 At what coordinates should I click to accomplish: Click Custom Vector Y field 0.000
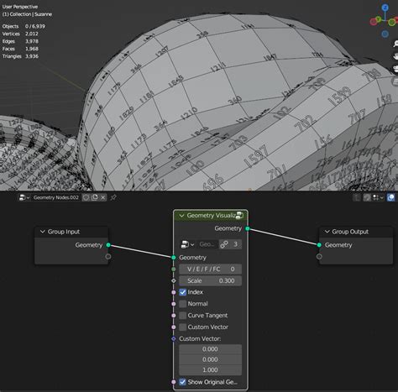point(210,359)
